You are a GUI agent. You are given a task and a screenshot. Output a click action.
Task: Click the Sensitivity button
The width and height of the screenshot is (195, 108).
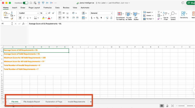(x=184, y=15)
